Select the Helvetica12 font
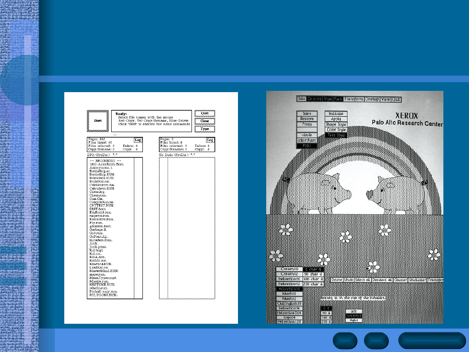 pyautogui.click(x=290, y=284)
